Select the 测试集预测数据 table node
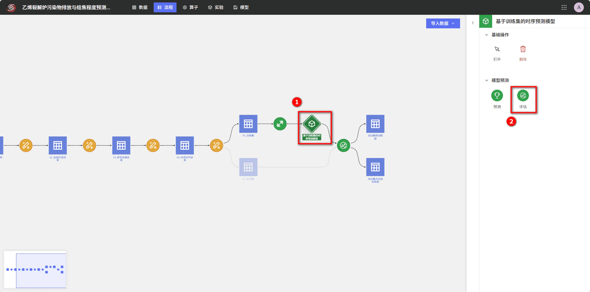 pyautogui.click(x=375, y=124)
